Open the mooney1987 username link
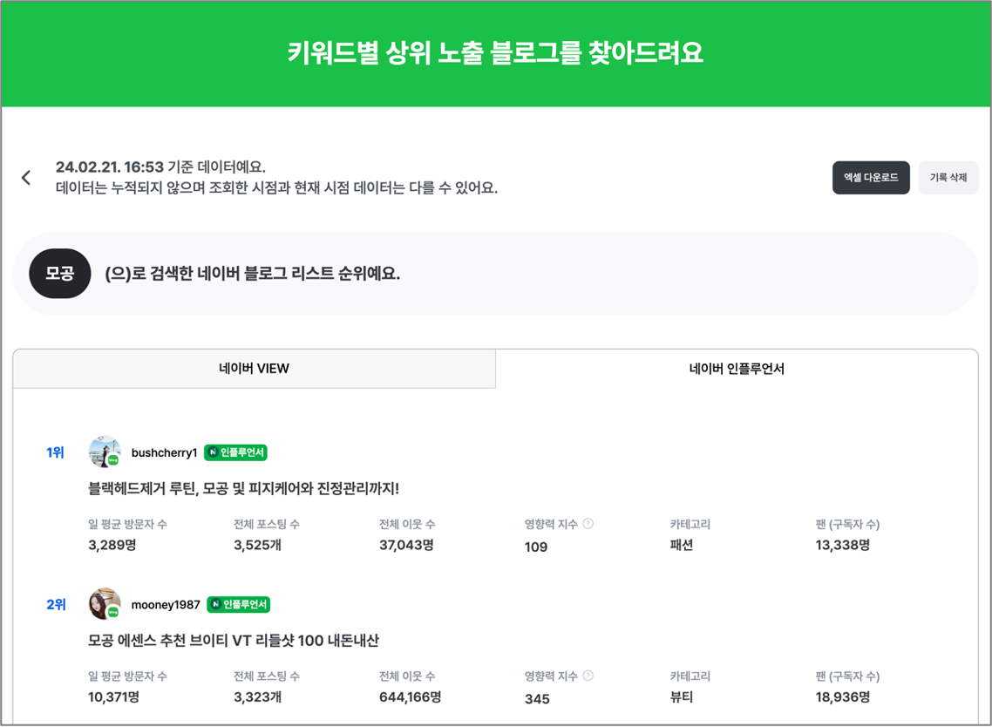The width and height of the screenshot is (992, 727). tap(166, 604)
